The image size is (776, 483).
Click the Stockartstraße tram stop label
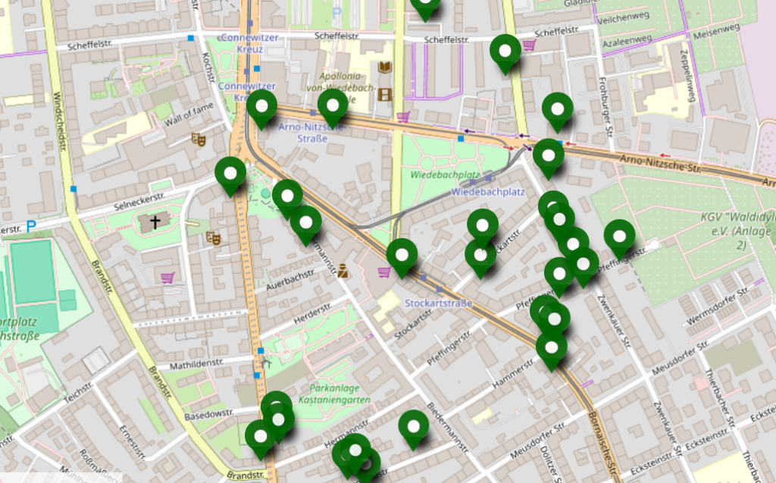[x=438, y=303]
